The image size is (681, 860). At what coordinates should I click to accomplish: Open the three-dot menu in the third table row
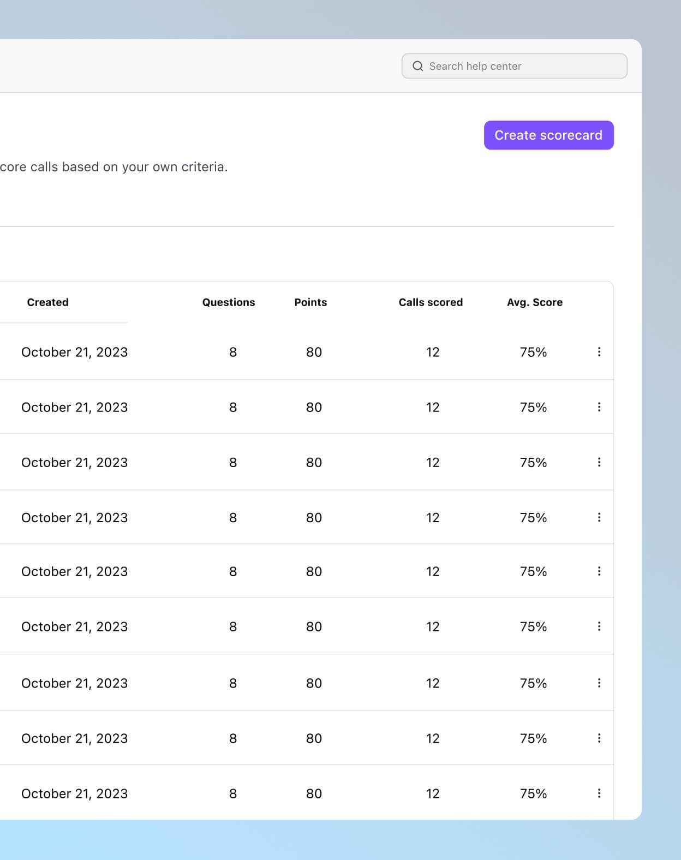(x=599, y=462)
